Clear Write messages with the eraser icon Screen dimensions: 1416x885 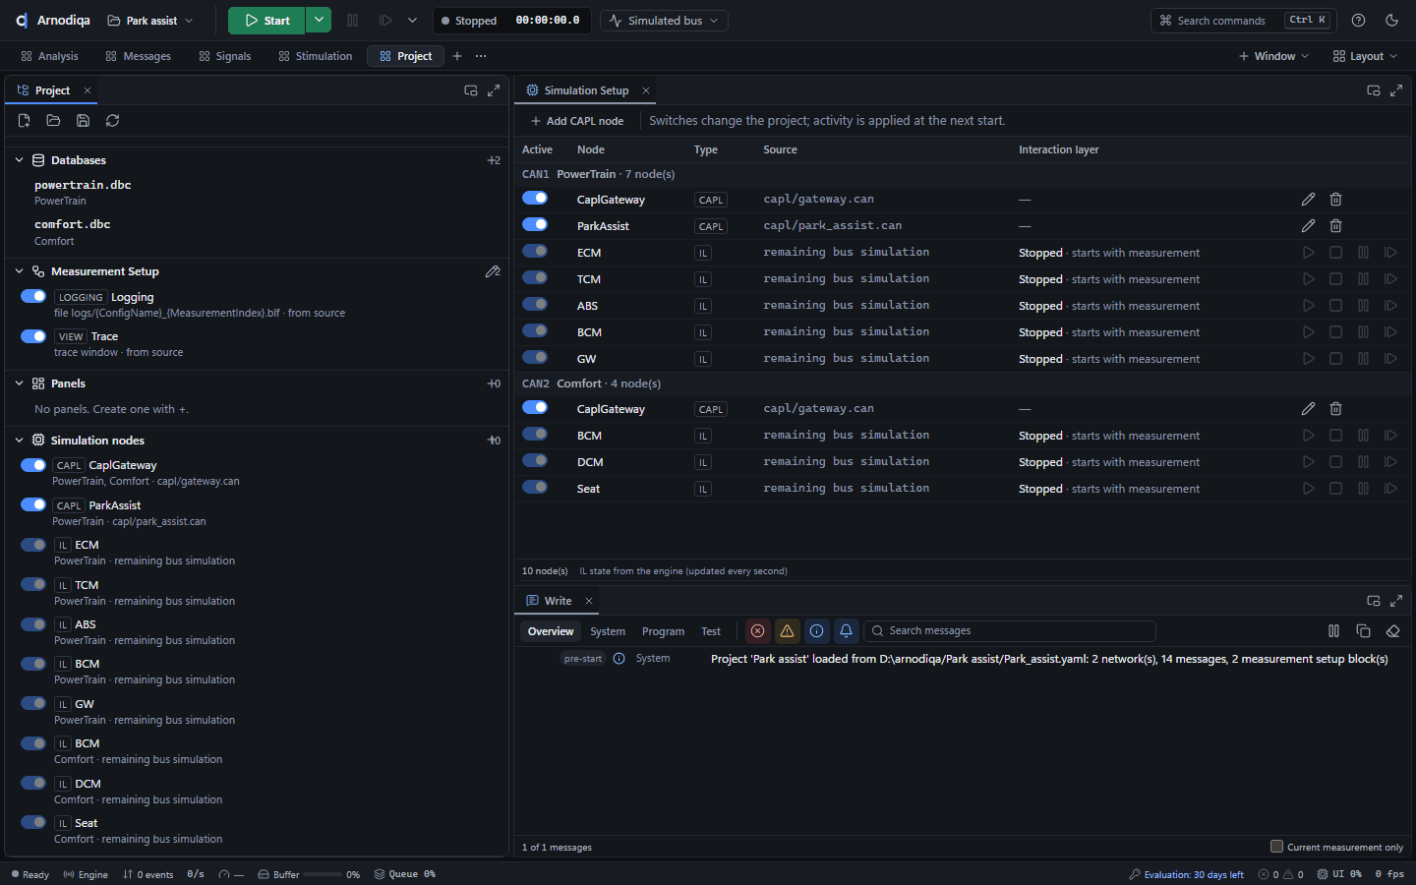click(1392, 631)
